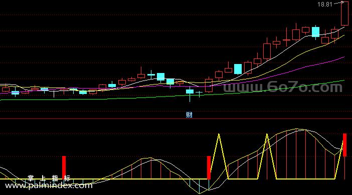Click the thick red bar left of first yellow spike

[x=209, y=167]
